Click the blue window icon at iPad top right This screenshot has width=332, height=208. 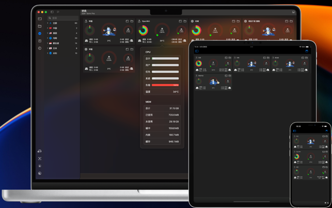tap(307, 51)
